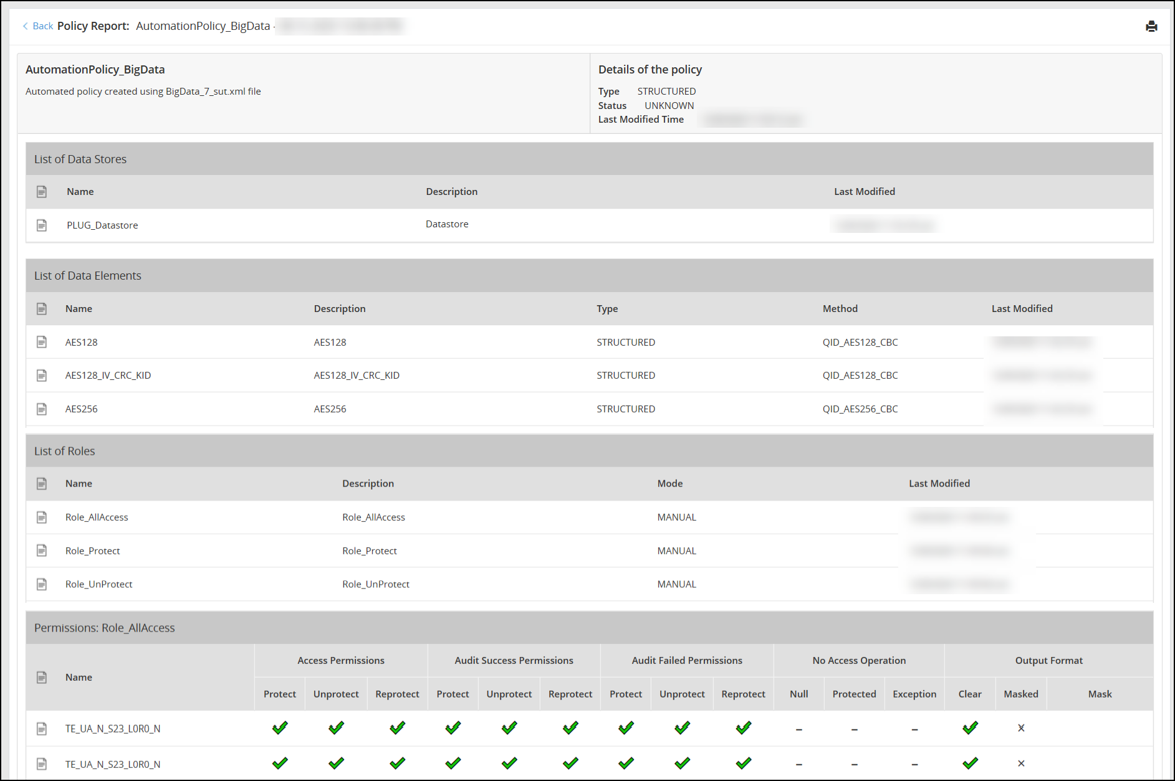Click the document icon beside AES256 row
Screen dimensions: 1175x781
42,409
